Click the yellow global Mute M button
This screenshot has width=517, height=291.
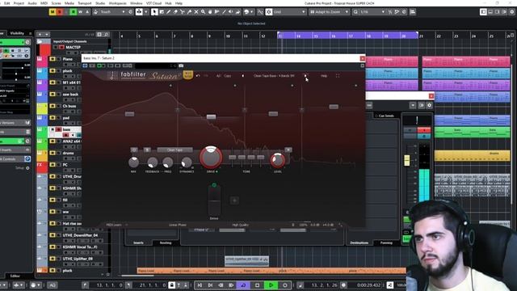point(53,12)
